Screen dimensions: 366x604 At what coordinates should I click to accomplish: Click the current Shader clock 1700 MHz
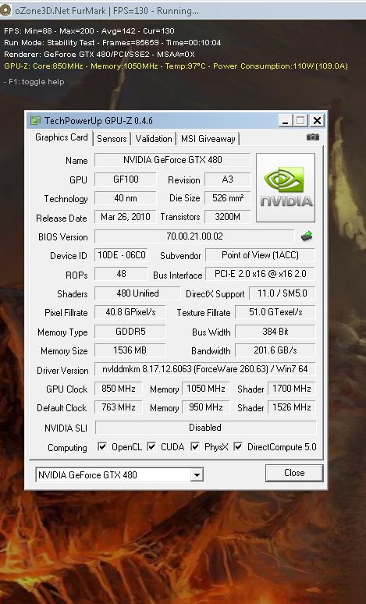[292, 389]
